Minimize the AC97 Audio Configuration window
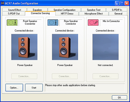Viewport: 130px width, 102px height. coord(117,3)
